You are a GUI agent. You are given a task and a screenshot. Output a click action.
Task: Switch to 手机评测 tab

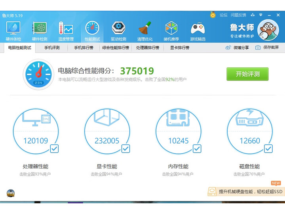coord(52,48)
